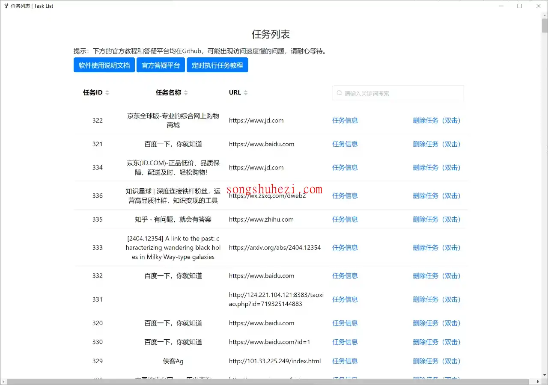Click 删除任务 link for task 321
Viewport: 548px width, 385px height.
tap(438, 144)
